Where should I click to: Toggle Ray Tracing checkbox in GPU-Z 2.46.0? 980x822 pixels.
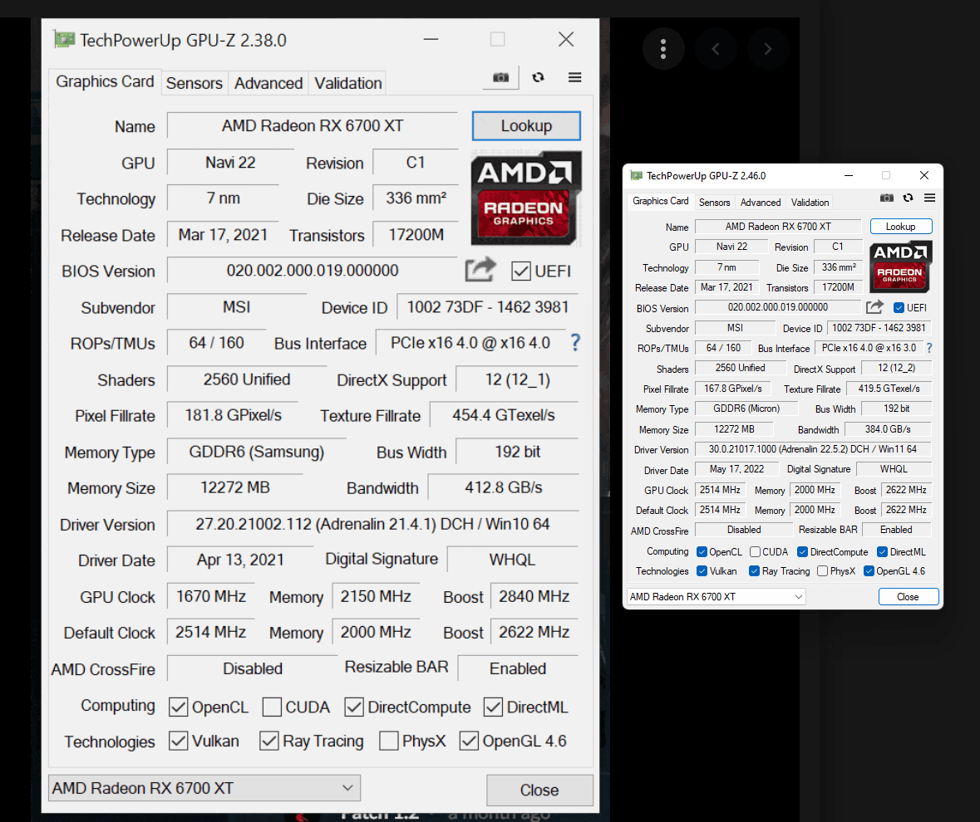point(755,571)
